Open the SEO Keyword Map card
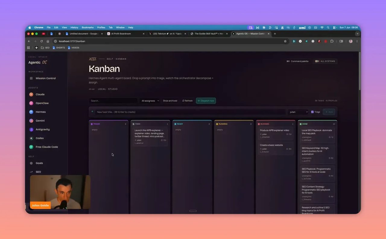386x239 pixels. point(317,155)
